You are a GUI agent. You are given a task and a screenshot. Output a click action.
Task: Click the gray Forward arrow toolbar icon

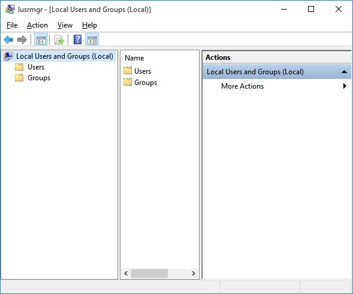click(22, 40)
